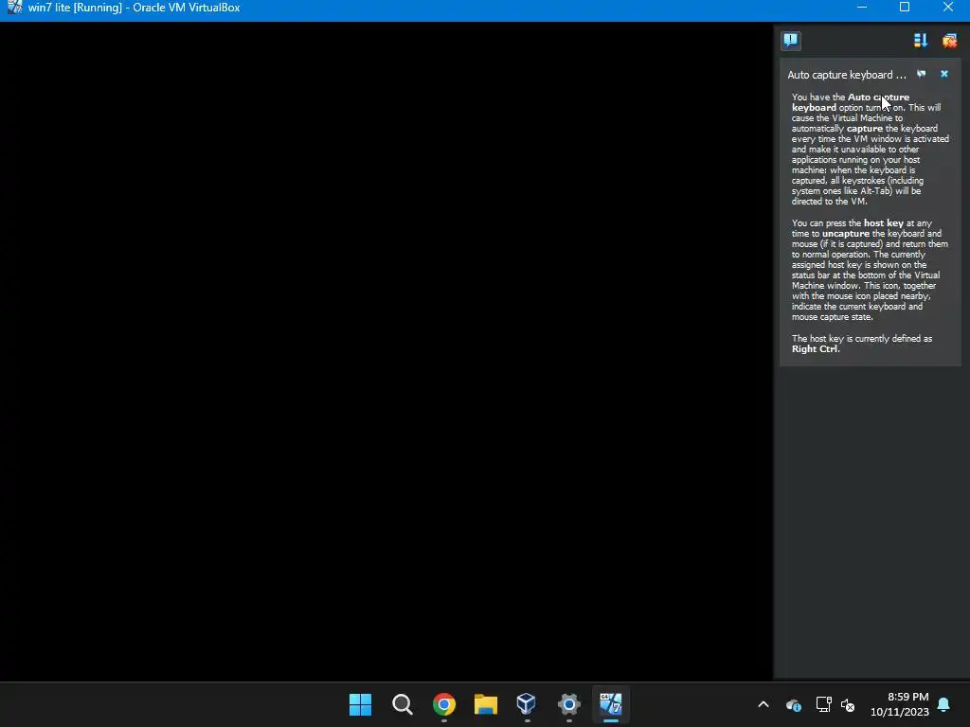Dismiss the Auto capture keyboard notification
Screen dimensions: 970x727
pyautogui.click(x=944, y=74)
